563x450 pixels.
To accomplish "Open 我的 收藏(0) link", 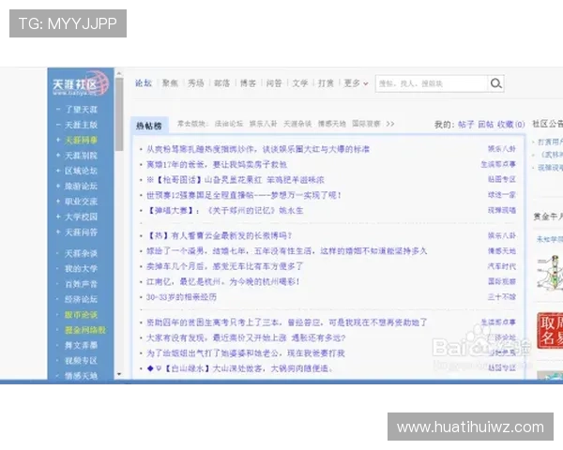I will point(511,125).
